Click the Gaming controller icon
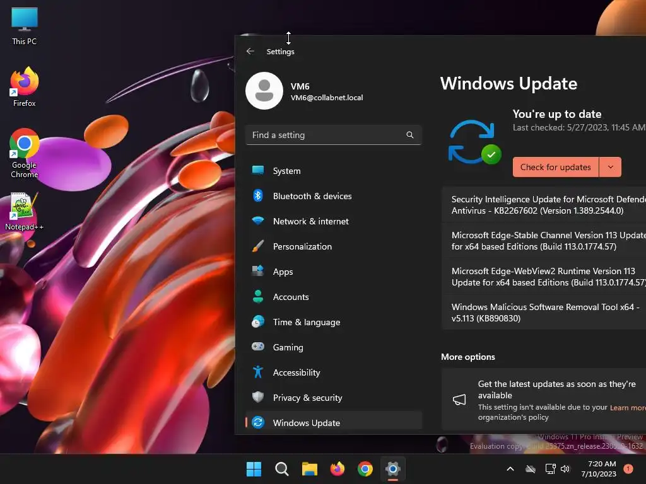Viewport: 646px width, 484px height. point(258,347)
